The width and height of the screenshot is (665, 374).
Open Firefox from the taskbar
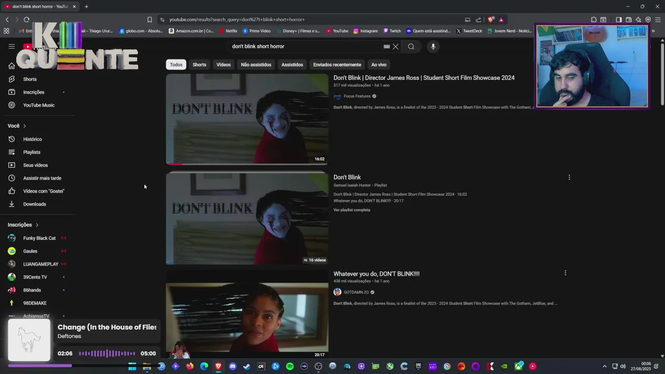[x=190, y=366]
